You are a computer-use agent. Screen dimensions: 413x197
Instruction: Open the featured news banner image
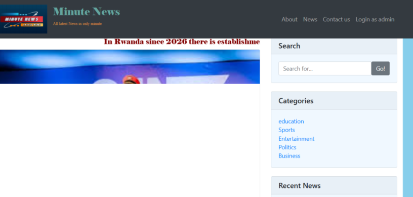tap(130, 67)
